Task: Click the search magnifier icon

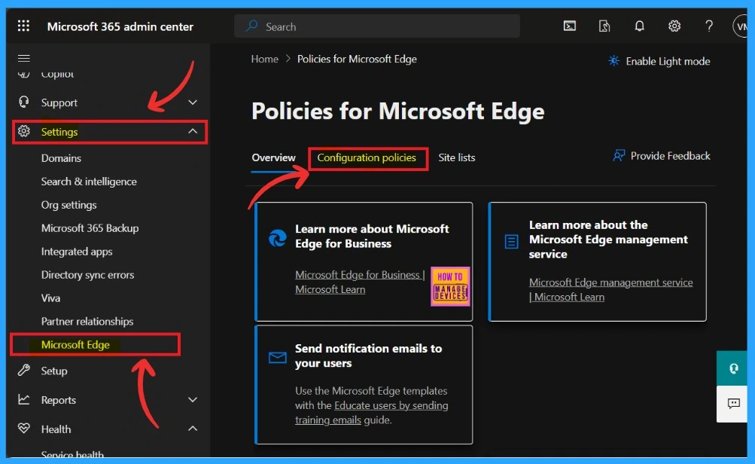Action: tap(251, 26)
